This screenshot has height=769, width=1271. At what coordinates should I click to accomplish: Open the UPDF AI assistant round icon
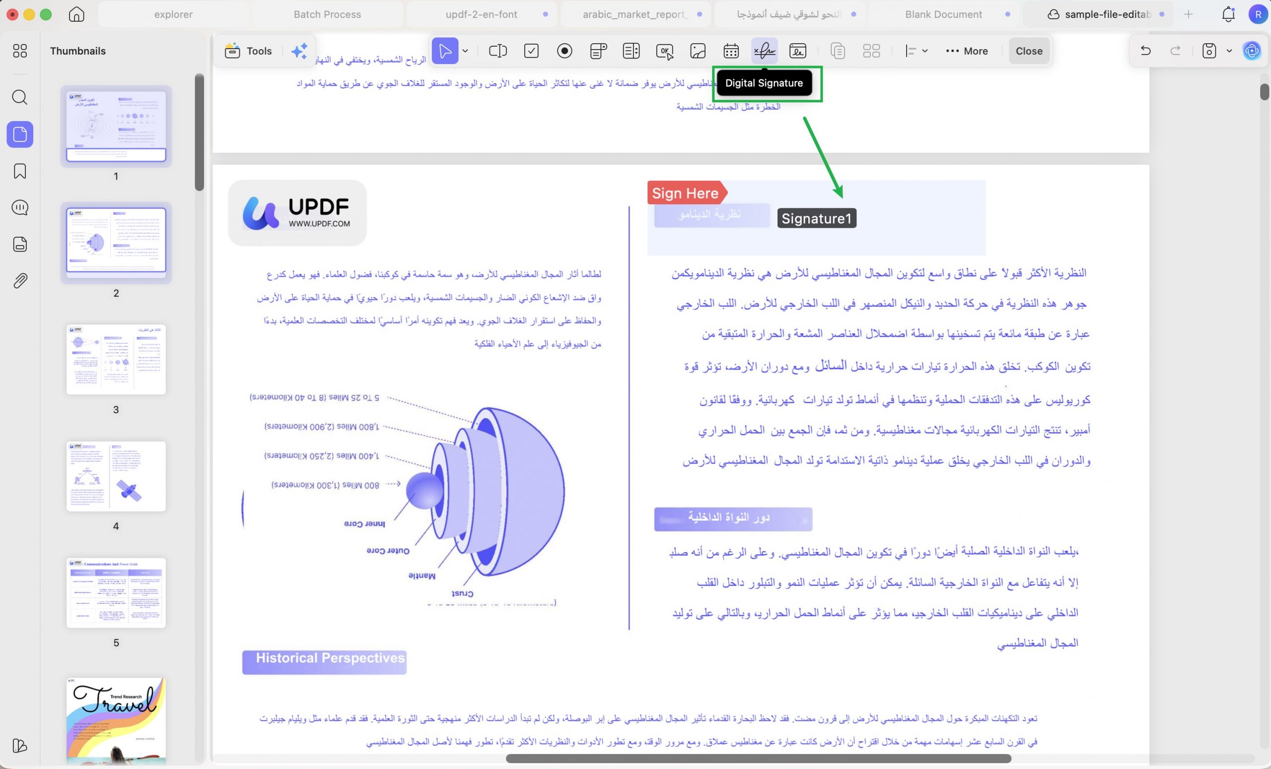point(1252,51)
